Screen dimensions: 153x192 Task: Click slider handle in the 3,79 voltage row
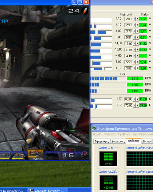click(x=97, y=32)
